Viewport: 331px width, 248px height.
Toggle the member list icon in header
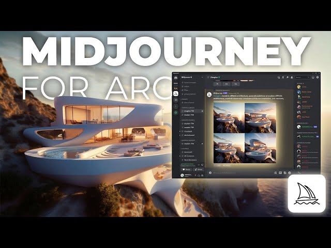(292, 78)
